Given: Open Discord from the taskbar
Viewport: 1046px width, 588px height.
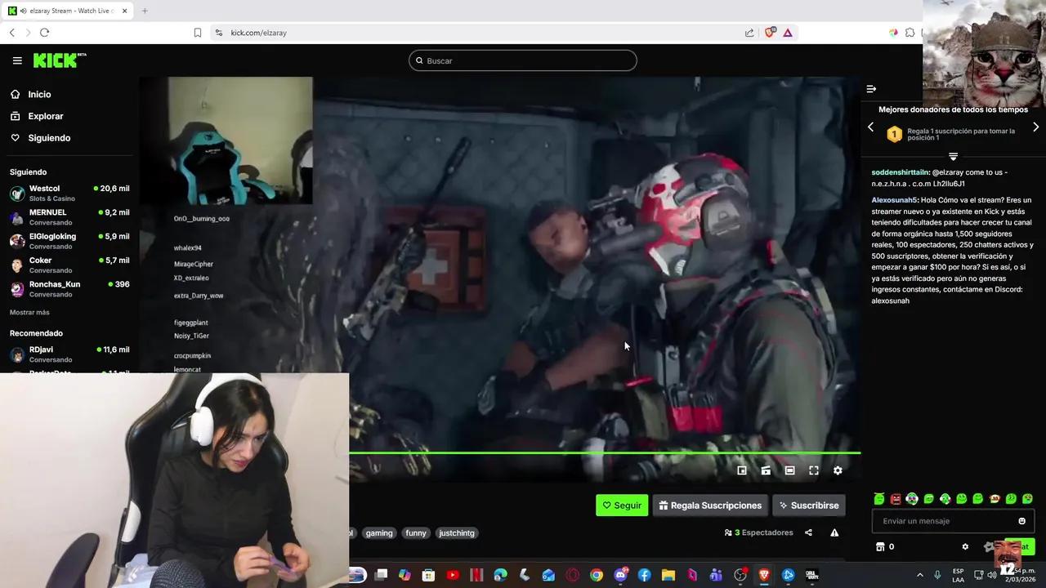Looking at the screenshot, I should point(620,575).
